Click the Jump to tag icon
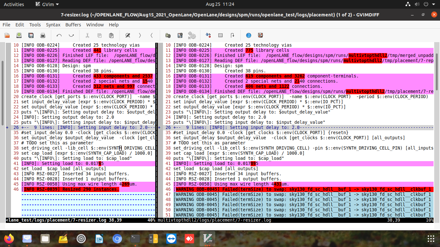 pyautogui.click(x=232, y=35)
